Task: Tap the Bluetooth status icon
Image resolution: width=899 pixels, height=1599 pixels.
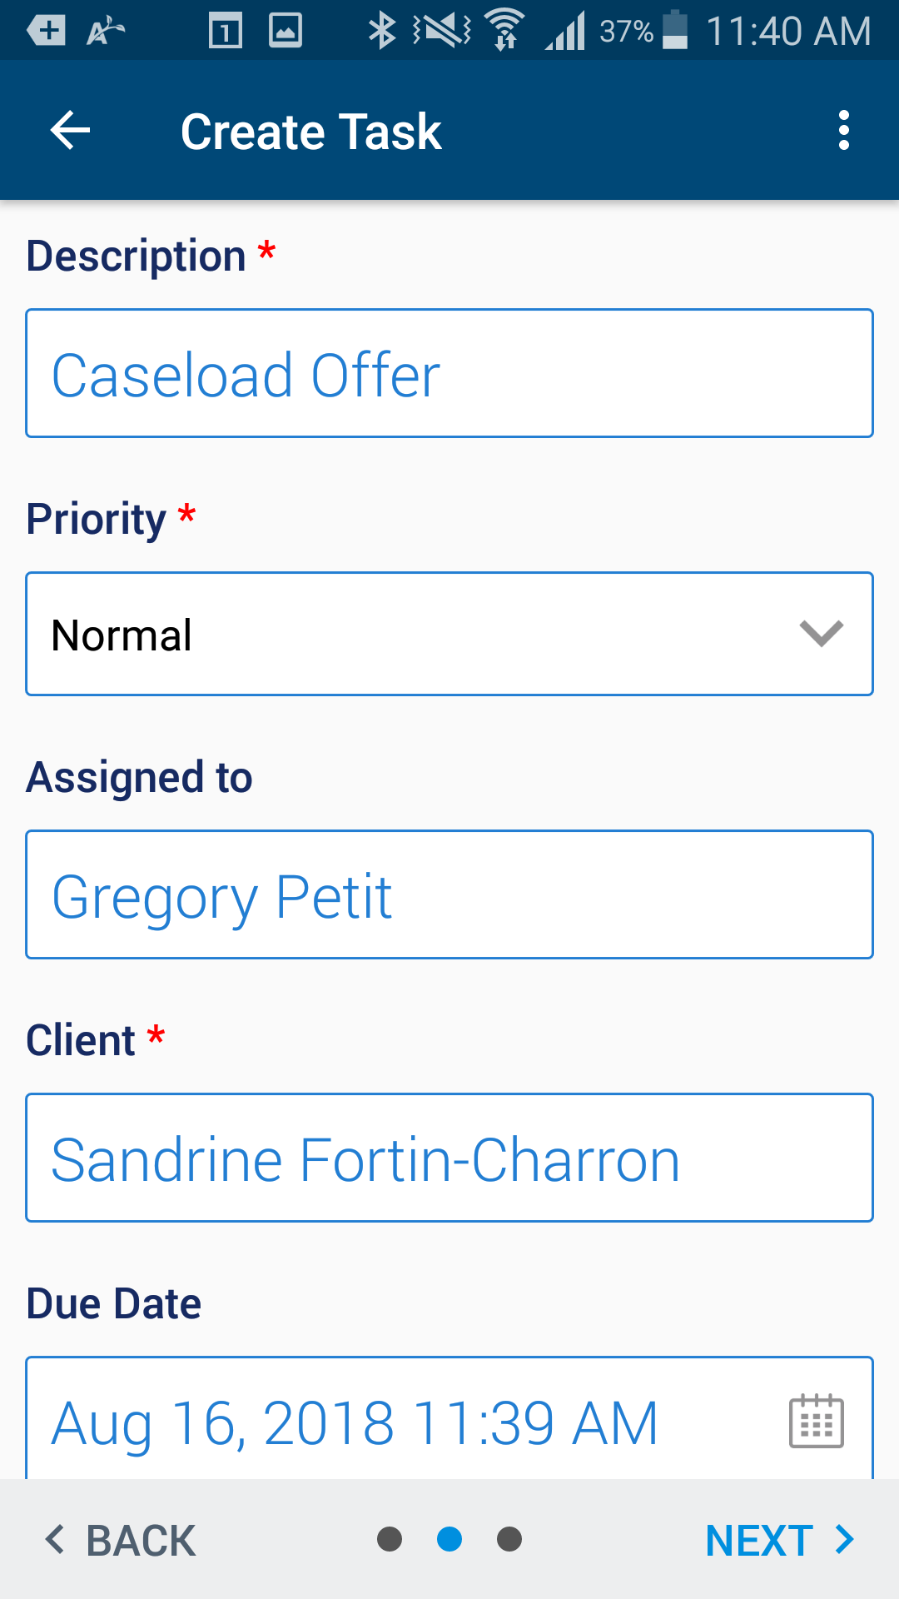Action: (382, 30)
